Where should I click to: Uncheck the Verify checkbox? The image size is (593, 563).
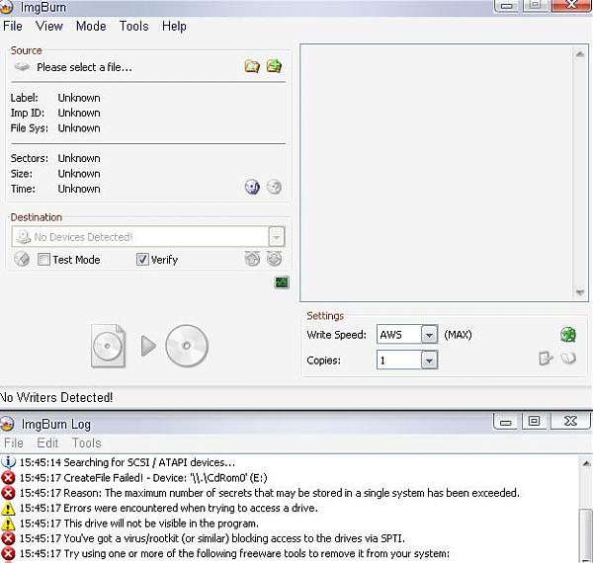click(142, 259)
